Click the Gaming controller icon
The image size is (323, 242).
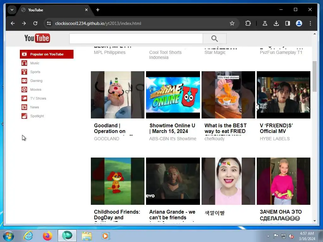(x=24, y=81)
